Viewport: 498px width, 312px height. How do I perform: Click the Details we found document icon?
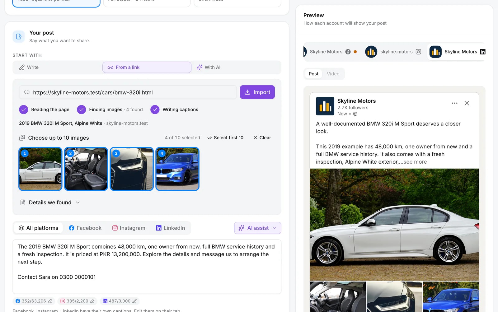[x=23, y=203]
